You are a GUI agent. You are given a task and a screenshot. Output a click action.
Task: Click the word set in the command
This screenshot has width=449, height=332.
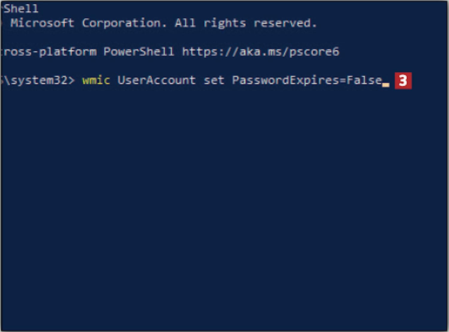coord(214,80)
